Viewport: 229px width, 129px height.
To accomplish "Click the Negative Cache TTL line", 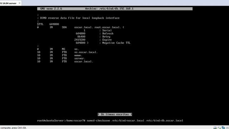I will tap(103, 43).
